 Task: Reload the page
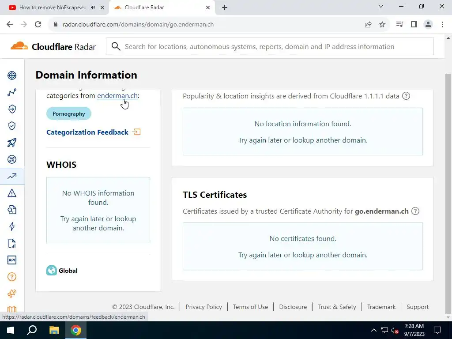(38, 25)
